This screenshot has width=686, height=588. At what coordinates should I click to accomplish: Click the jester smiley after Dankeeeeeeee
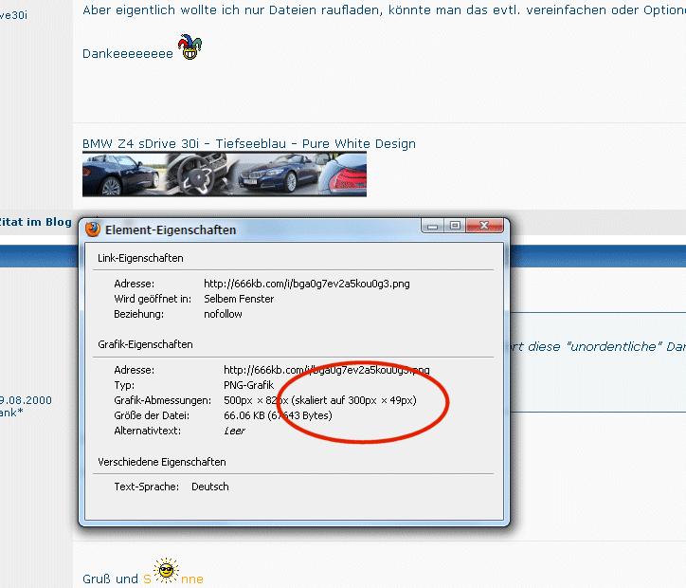(191, 48)
